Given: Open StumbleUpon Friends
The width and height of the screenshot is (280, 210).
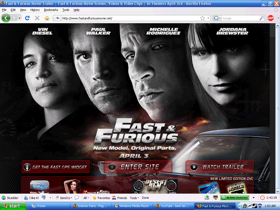Looking at the screenshot, I should pos(119,198).
